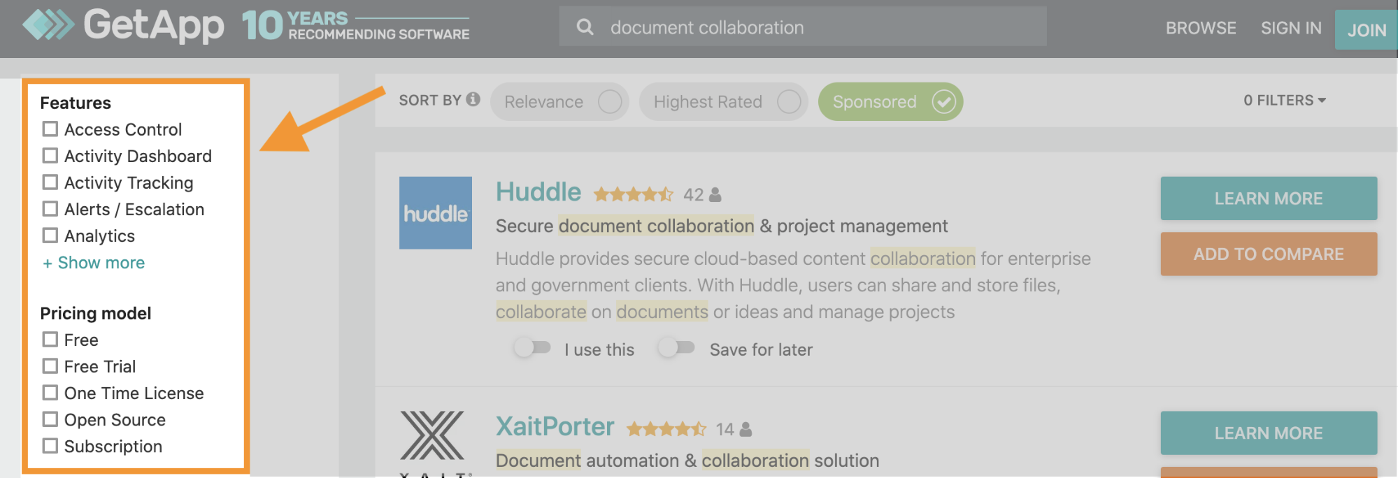Click the 'Pricing model' heading
Image resolution: width=1398 pixels, height=478 pixels.
[x=96, y=313]
